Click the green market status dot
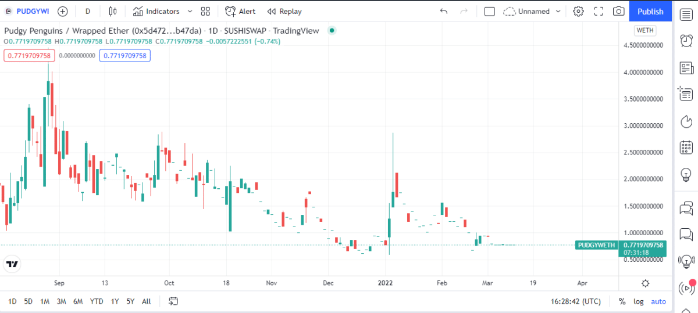The width and height of the screenshot is (698, 313). (x=332, y=31)
